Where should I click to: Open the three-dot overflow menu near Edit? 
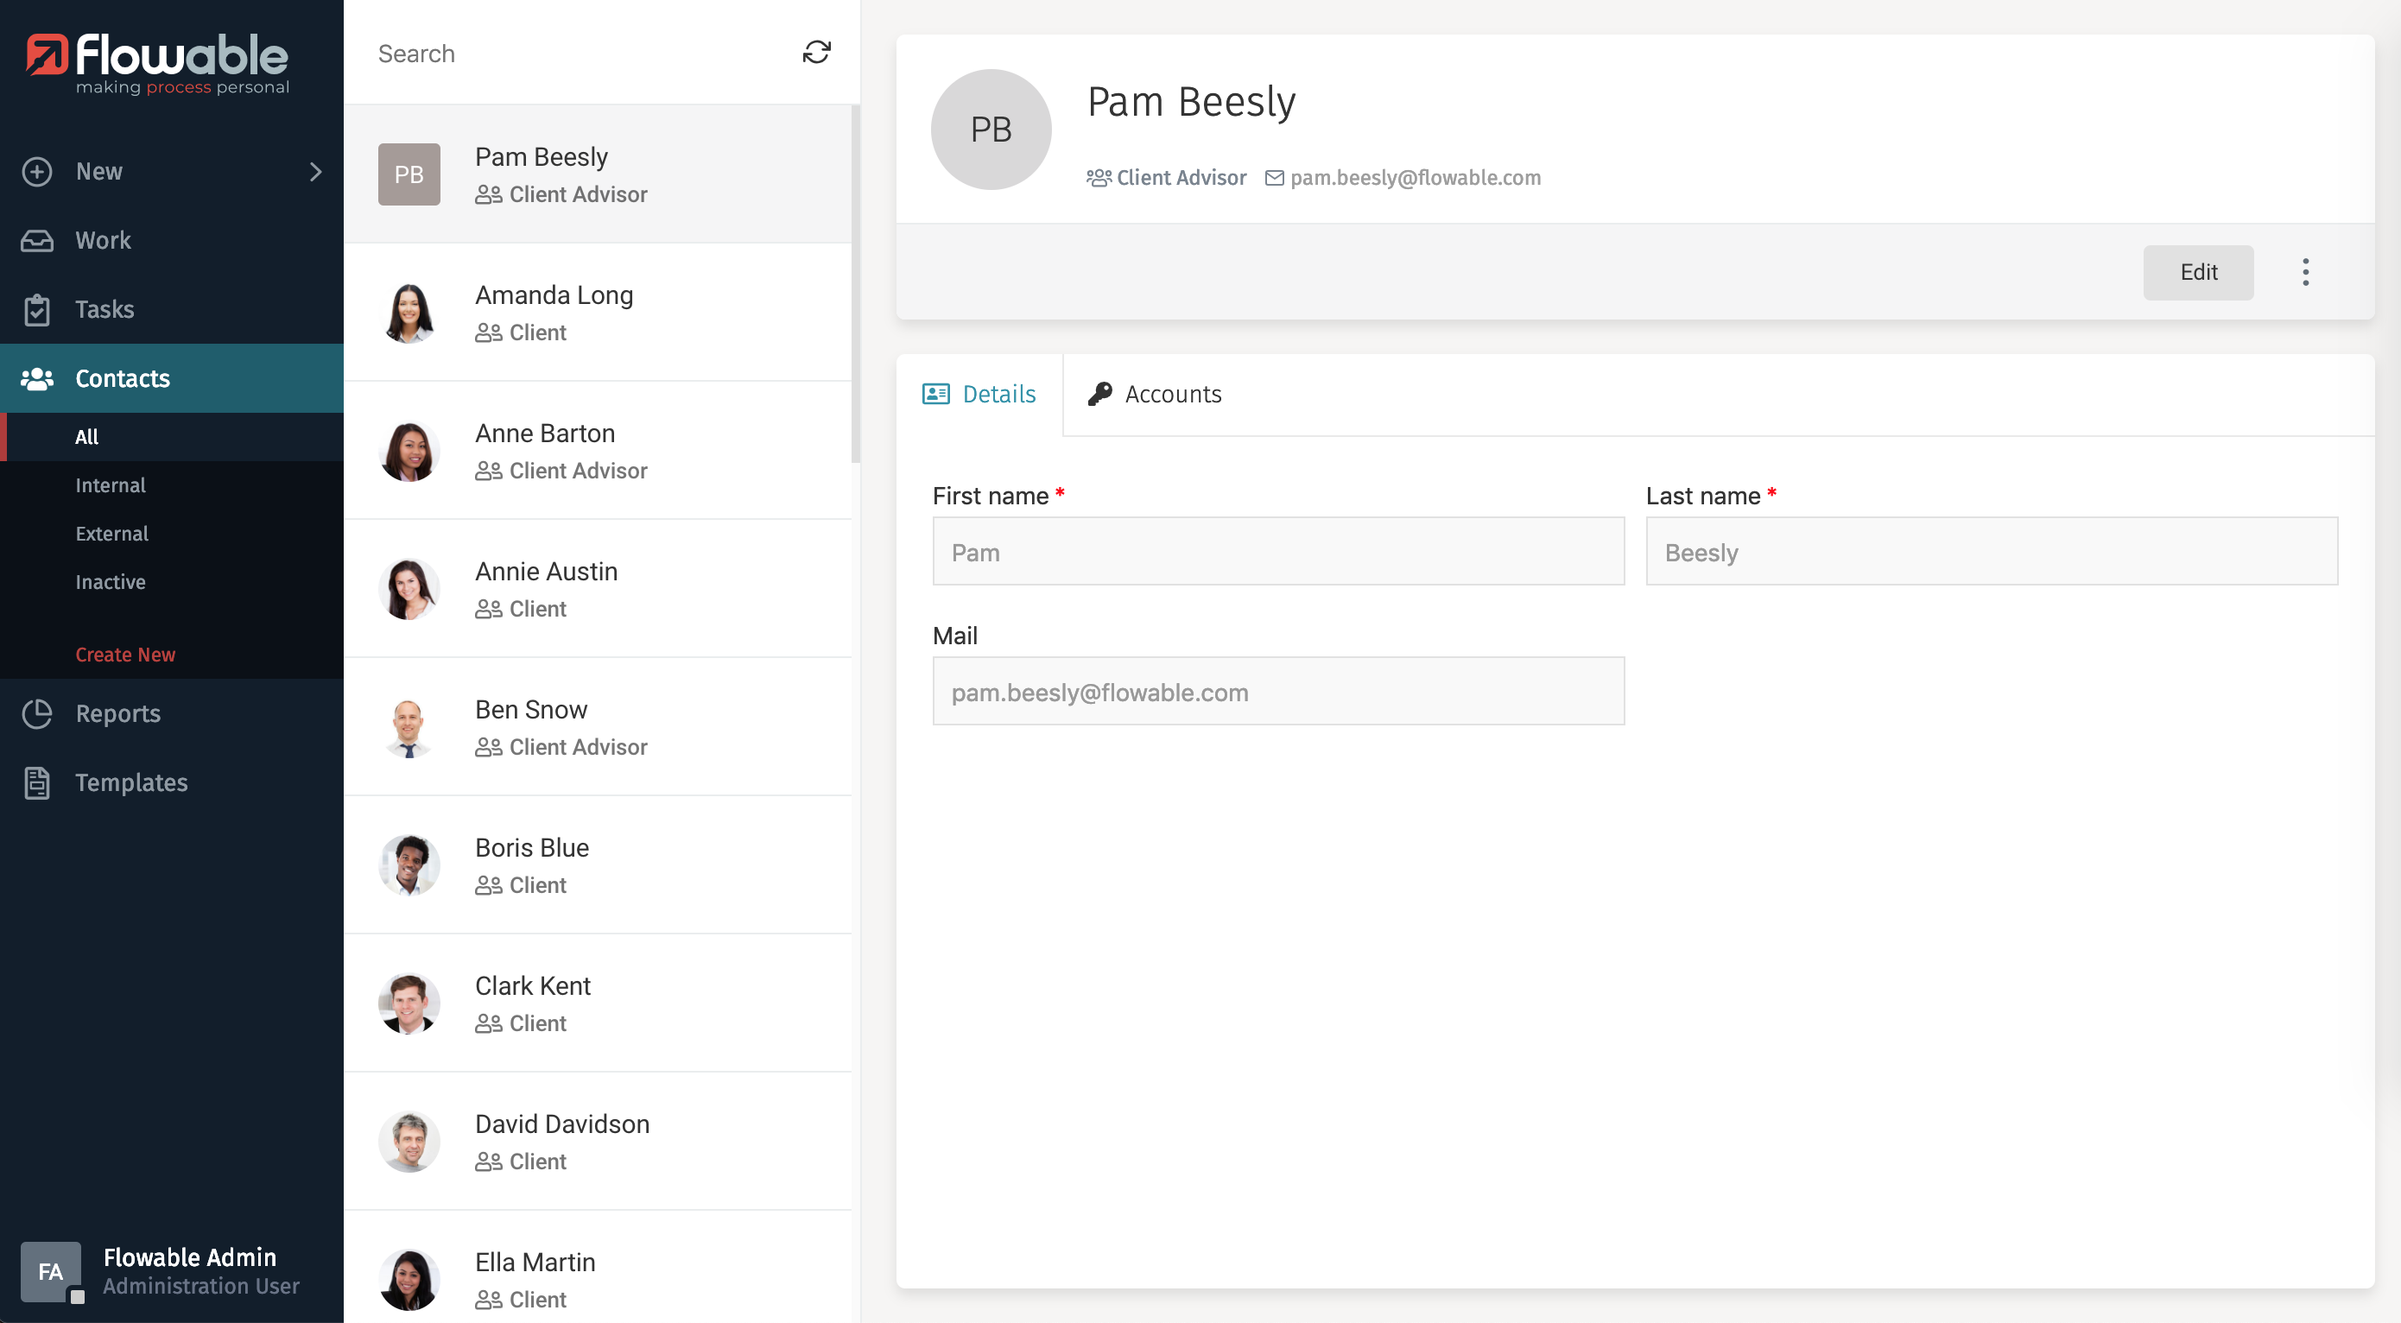click(2306, 272)
